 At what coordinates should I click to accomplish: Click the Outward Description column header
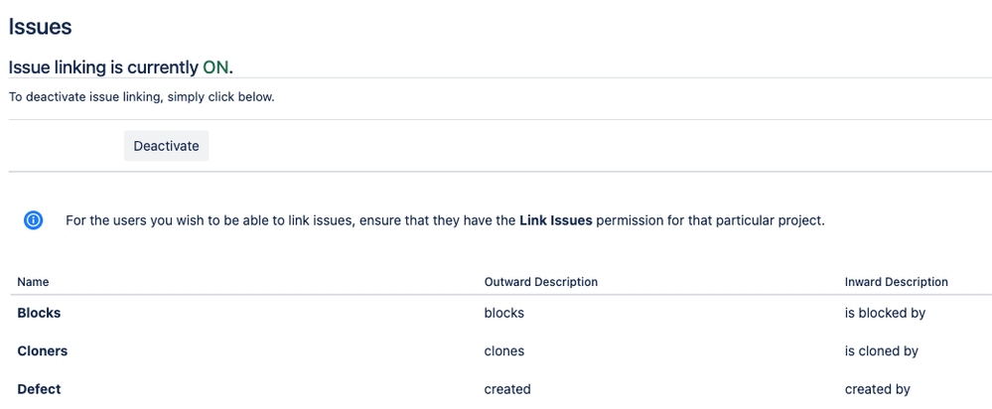(541, 282)
